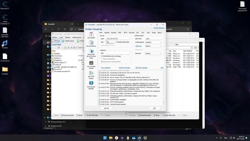
Task: Open the Client key manager link
Action: click(141, 68)
